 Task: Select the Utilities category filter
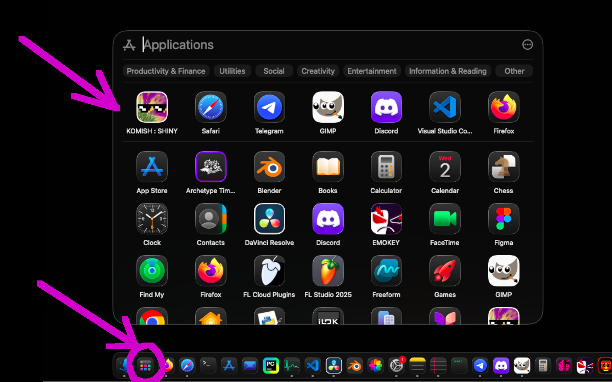point(232,71)
